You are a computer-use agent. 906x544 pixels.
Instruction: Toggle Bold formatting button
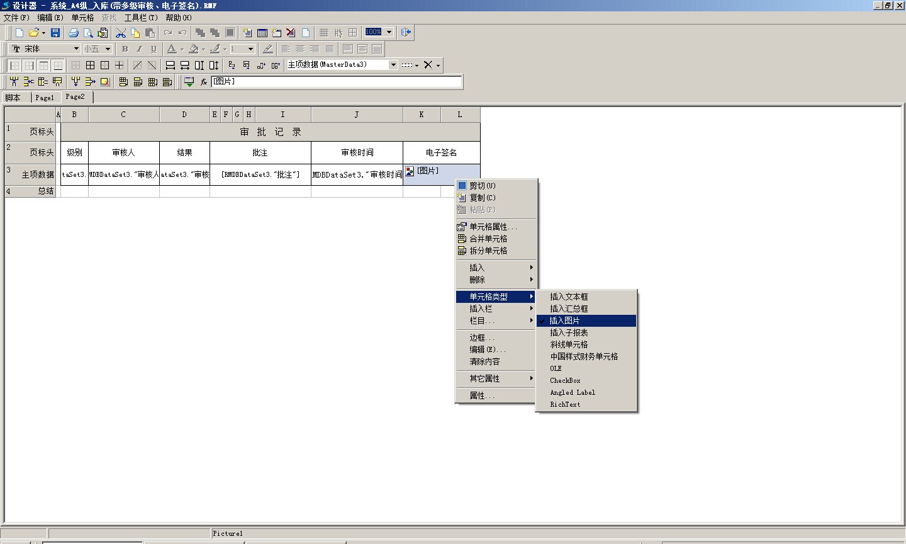click(x=125, y=49)
